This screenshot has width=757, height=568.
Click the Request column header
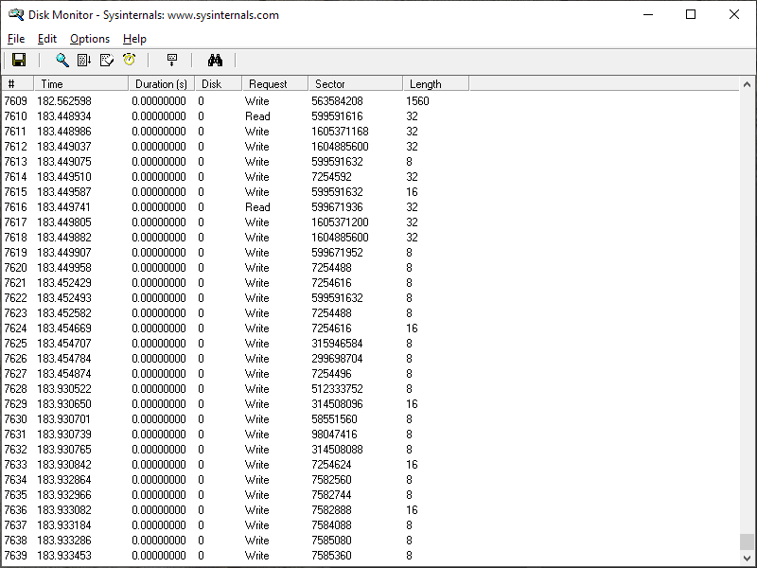274,84
